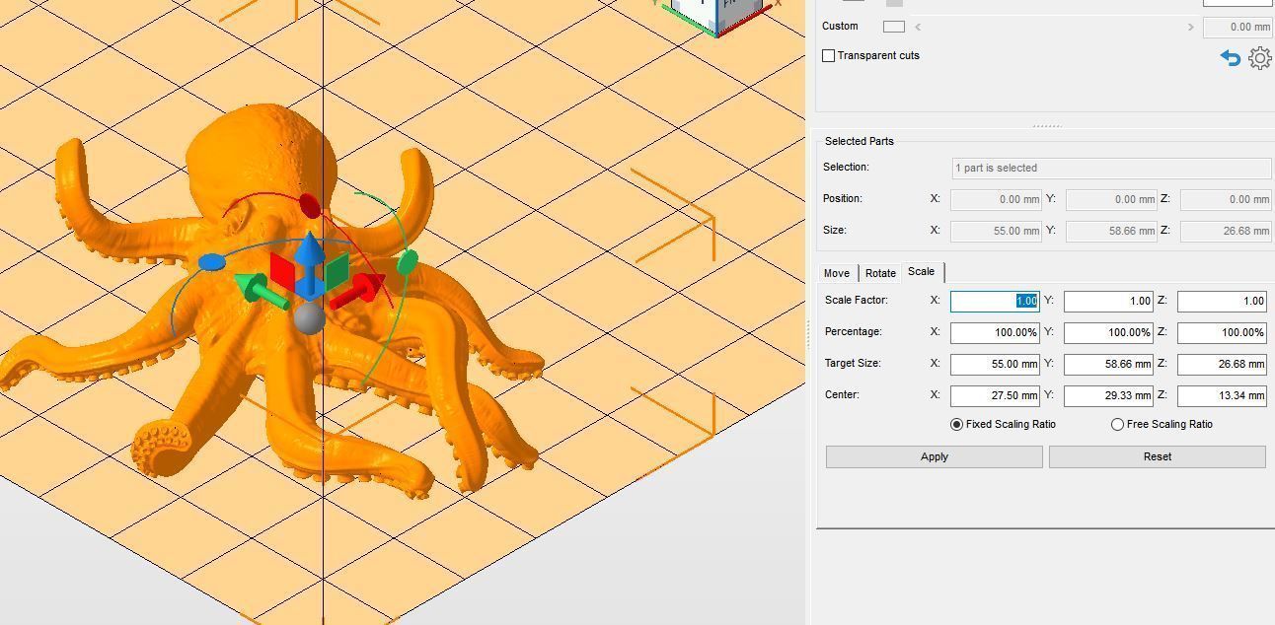Click the Custom cut value field 0.00 mm

1237,27
